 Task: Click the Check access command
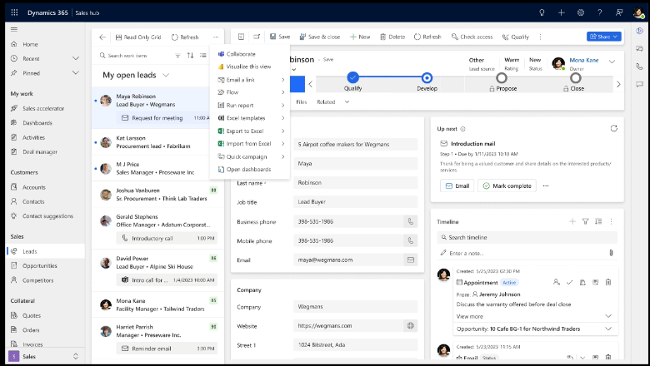(472, 37)
